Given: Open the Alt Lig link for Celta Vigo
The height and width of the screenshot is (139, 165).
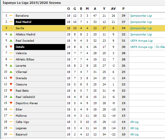Looking at the screenshot, I should tap(134, 122).
